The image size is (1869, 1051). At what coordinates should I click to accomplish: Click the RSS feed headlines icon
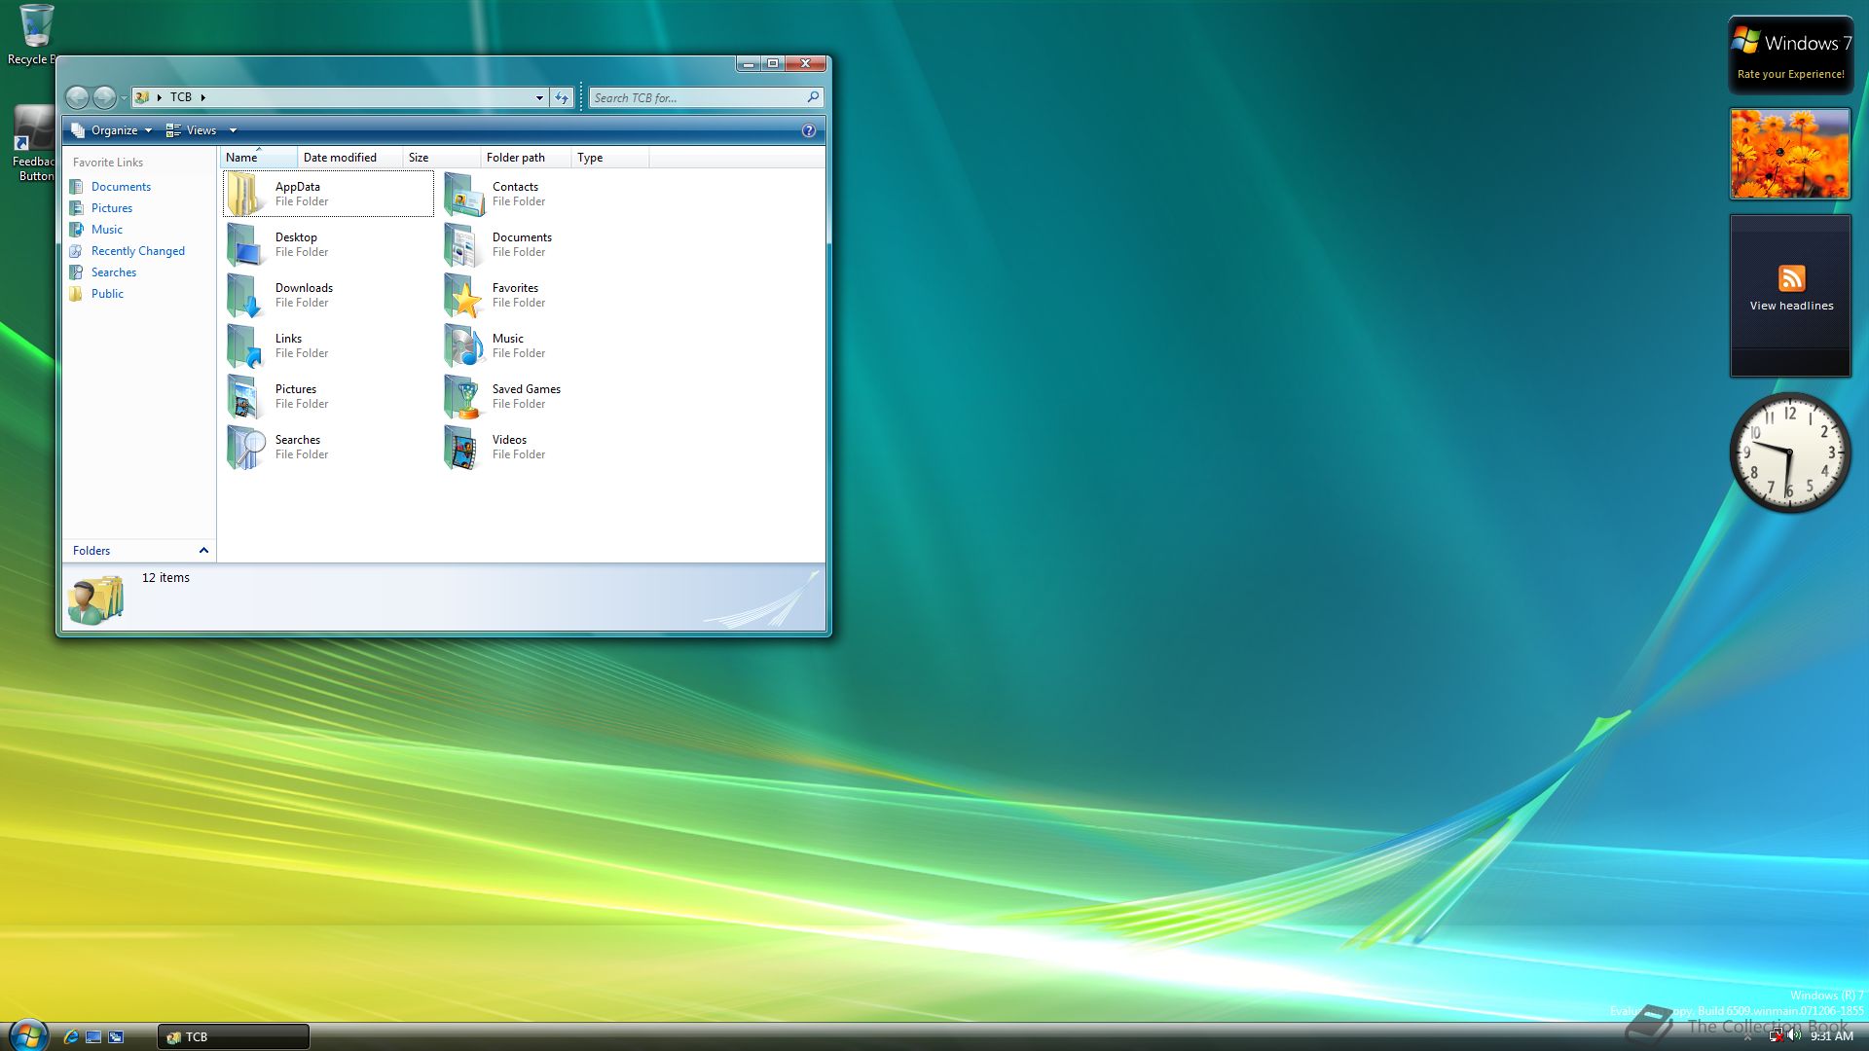pos(1791,278)
